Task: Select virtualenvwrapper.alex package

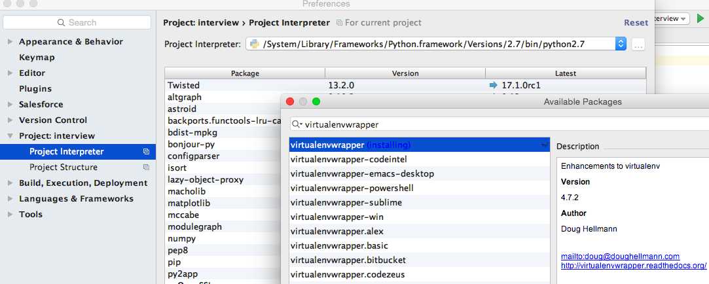Action: pos(419,232)
